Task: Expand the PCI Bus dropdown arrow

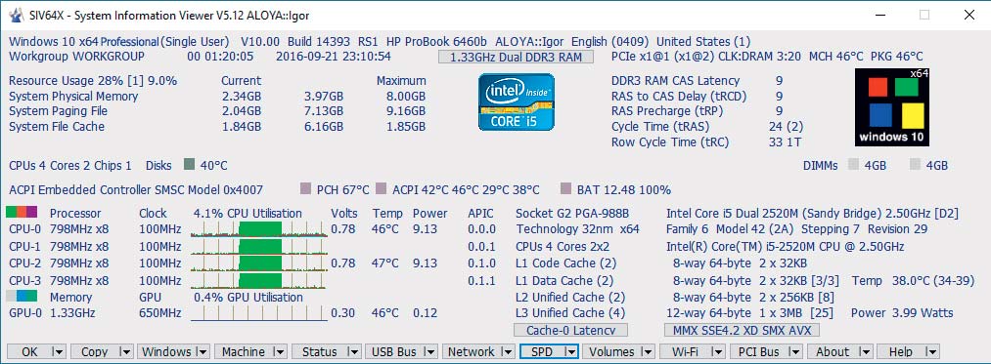Action: click(x=794, y=352)
